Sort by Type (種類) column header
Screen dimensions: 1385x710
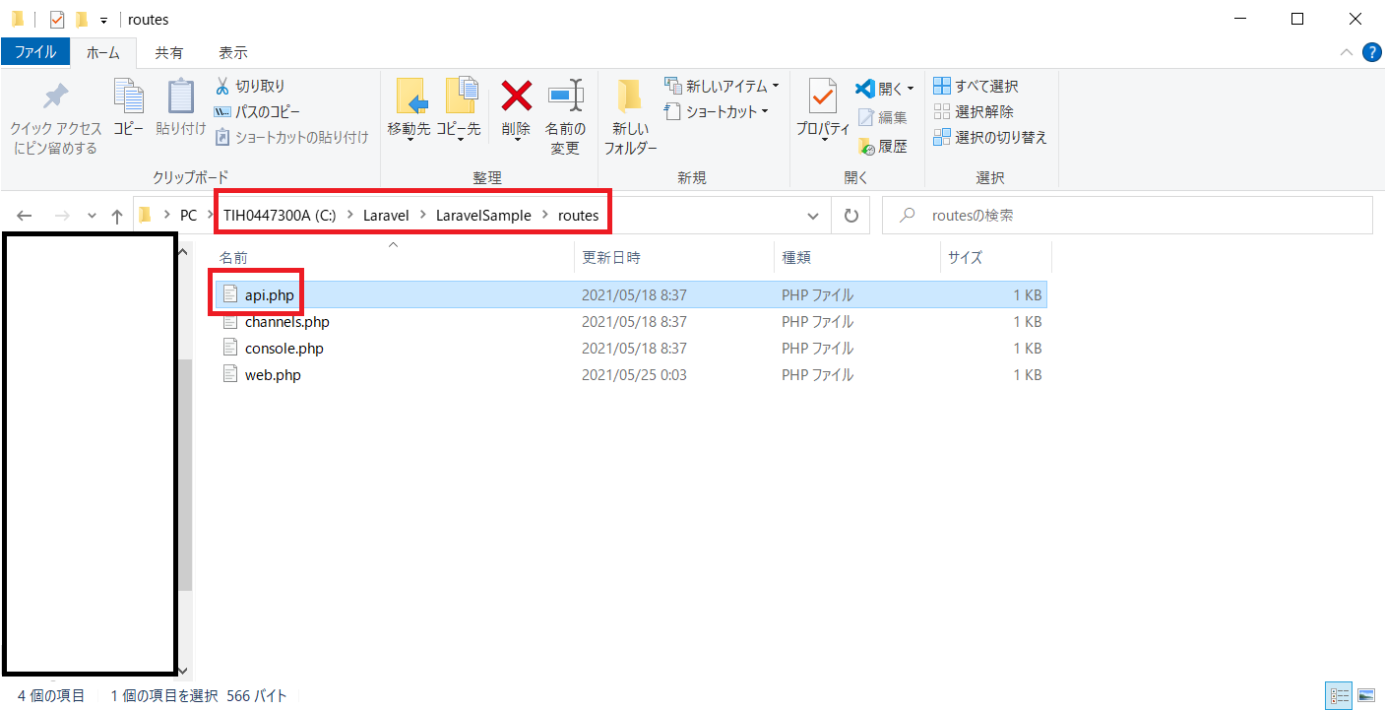pos(857,257)
